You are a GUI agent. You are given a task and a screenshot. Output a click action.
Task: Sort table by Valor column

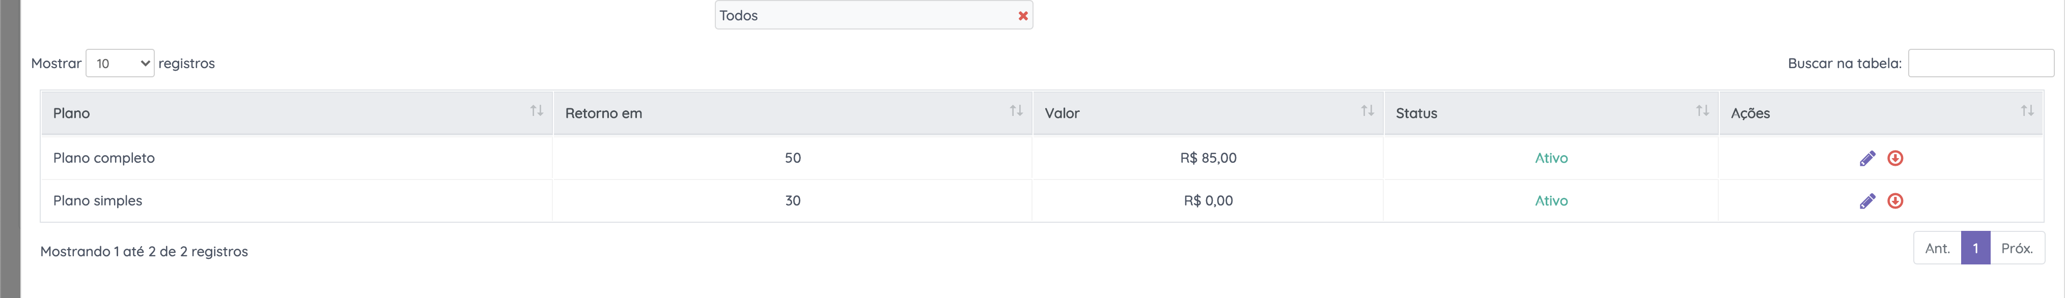[1207, 113]
